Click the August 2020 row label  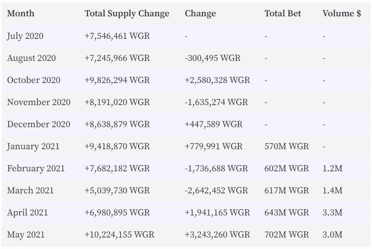31,58
